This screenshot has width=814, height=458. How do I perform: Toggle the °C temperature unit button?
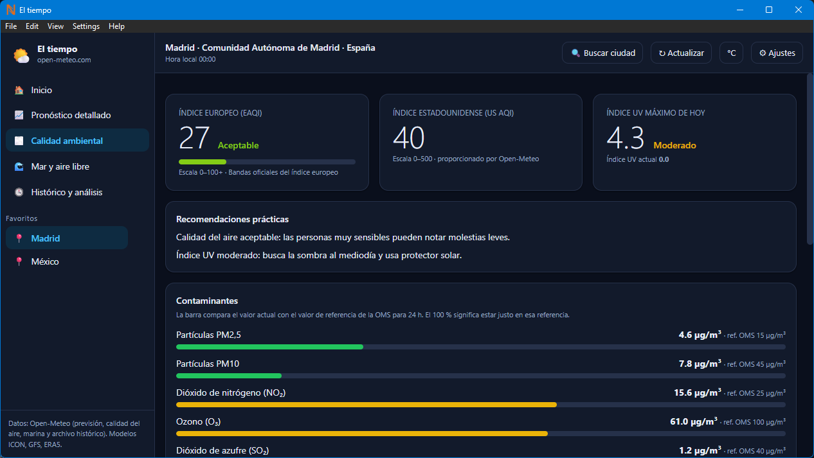[x=731, y=53]
